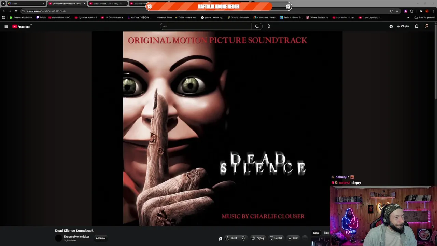
Task: Click the install/cast icon in the address bar
Action: pyautogui.click(x=391, y=11)
